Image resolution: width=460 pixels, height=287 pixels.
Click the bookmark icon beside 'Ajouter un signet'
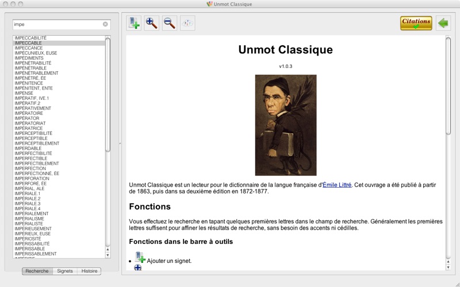[x=140, y=257]
